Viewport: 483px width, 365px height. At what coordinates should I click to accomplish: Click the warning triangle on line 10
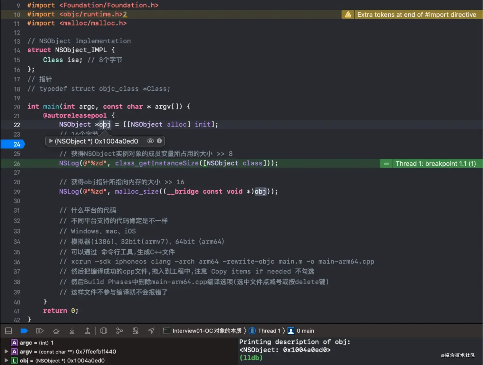click(x=347, y=14)
